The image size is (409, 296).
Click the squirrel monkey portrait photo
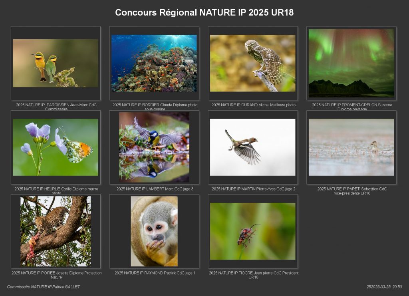[x=154, y=231]
